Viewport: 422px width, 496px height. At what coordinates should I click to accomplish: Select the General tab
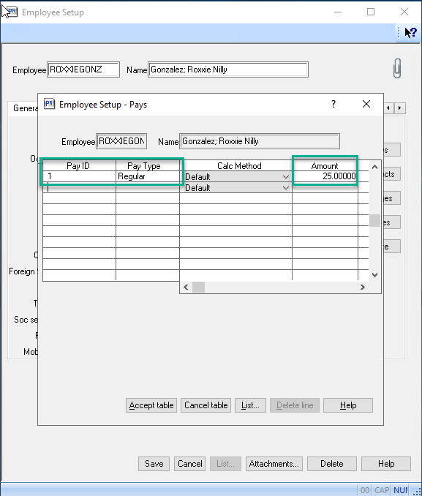25,108
